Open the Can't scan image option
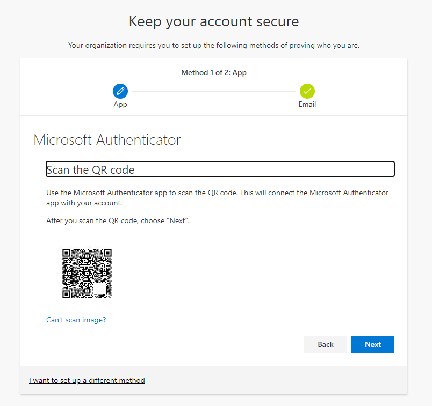 76,320
